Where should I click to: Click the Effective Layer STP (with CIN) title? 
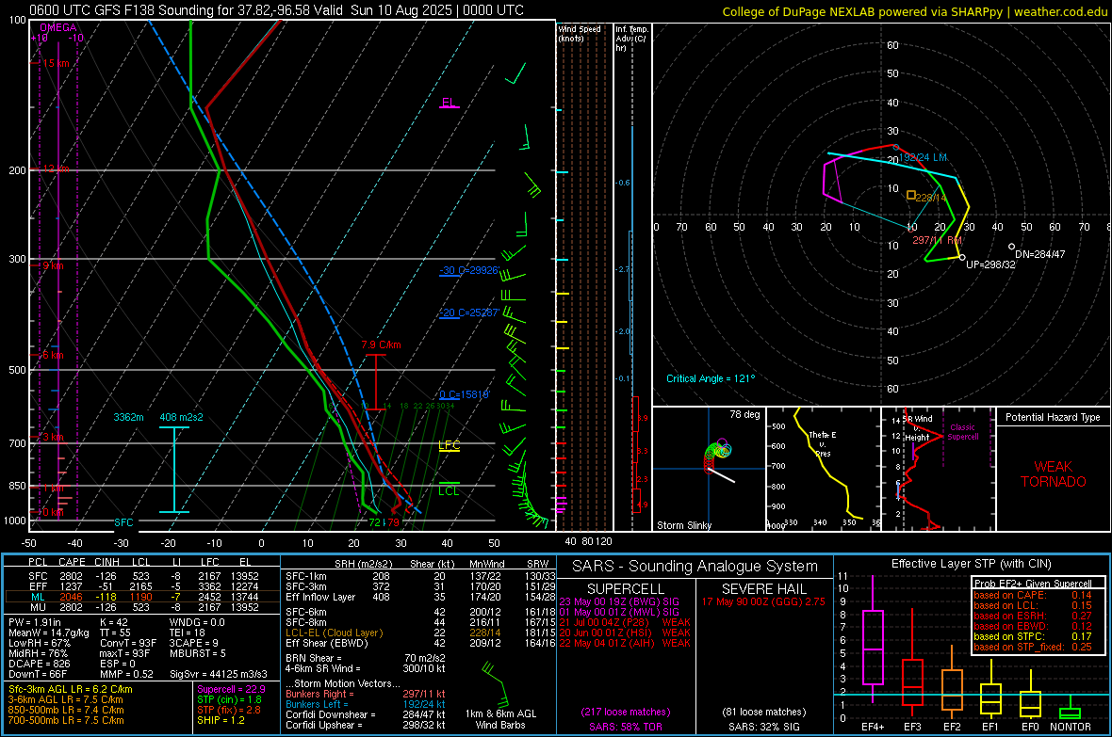972,564
